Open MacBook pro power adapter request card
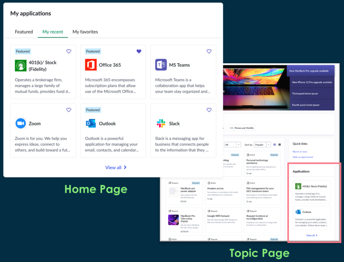This screenshot has width=344, height=262. (184, 192)
